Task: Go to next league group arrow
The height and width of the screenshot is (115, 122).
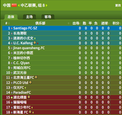Action: pos(47,5)
